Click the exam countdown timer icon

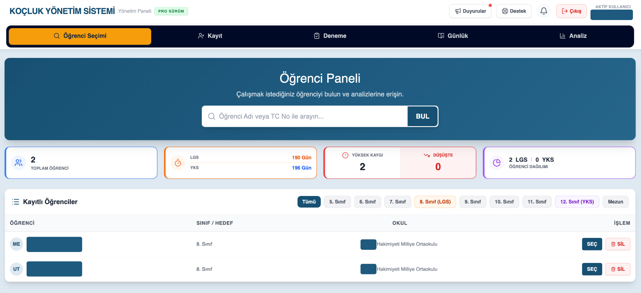coord(178,163)
